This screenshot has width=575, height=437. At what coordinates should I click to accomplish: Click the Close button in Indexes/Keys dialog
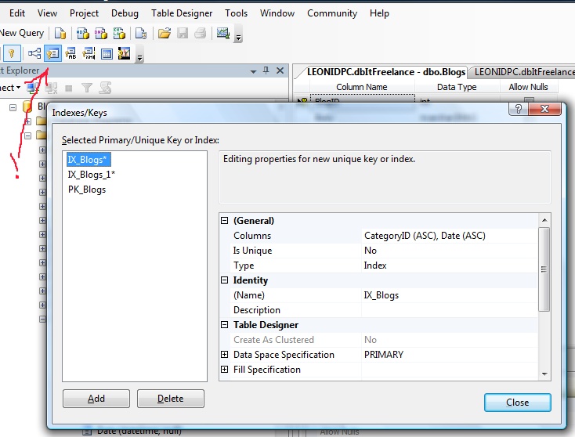pos(518,403)
